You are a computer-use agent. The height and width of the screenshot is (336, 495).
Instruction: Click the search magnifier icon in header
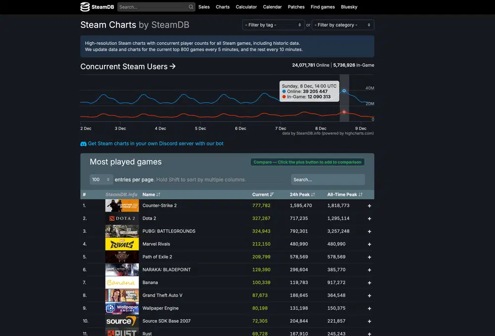pos(191,7)
